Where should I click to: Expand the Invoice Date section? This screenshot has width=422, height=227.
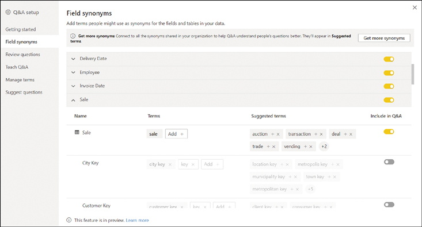[x=73, y=86]
